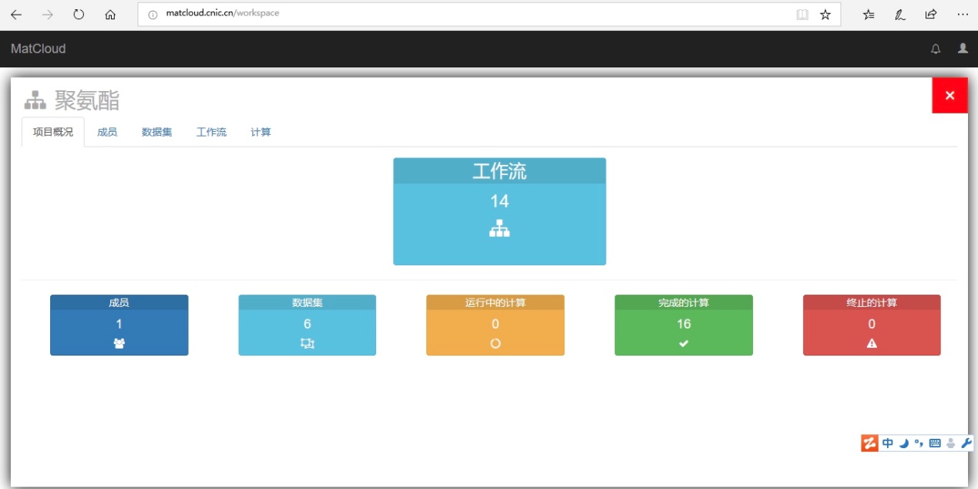Toggle IME punctuation mode
Viewport: 978px width, 489px height.
919,443
